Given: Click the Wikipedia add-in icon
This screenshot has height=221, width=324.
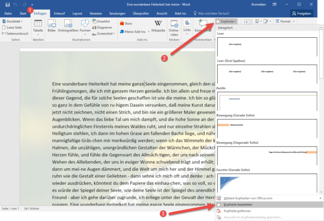Looking at the screenshot, I should (158, 26).
